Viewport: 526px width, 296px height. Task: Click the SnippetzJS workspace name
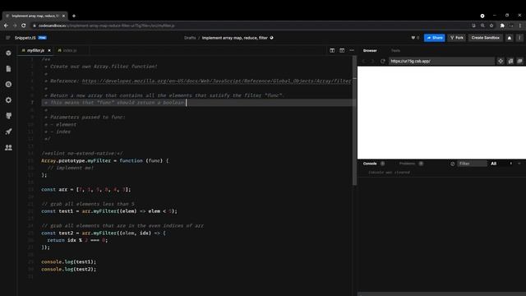[x=25, y=38]
